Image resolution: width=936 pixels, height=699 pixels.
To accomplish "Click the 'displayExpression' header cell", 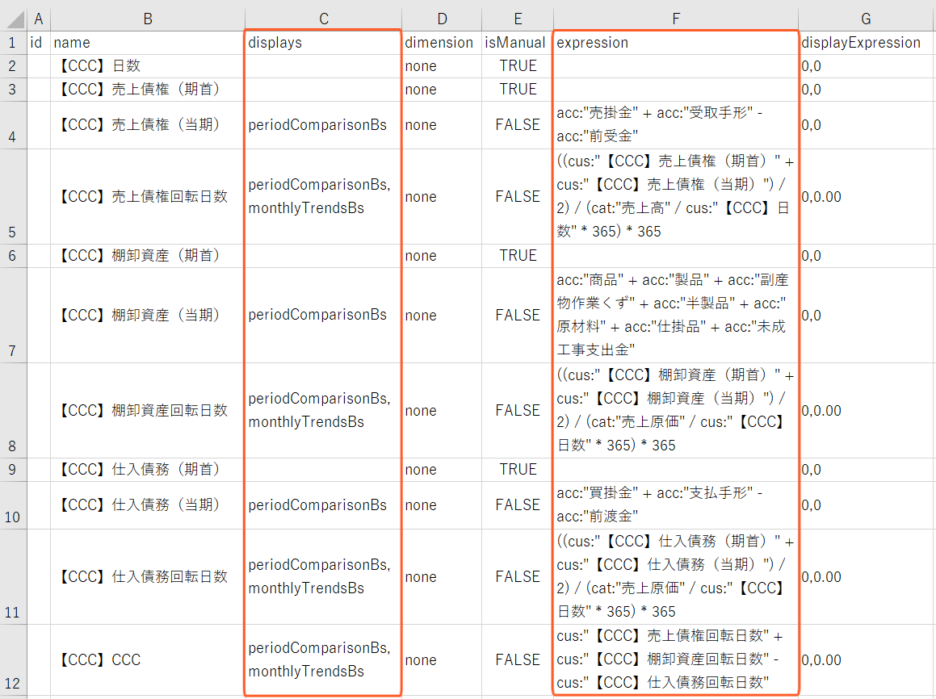I will coord(867,42).
